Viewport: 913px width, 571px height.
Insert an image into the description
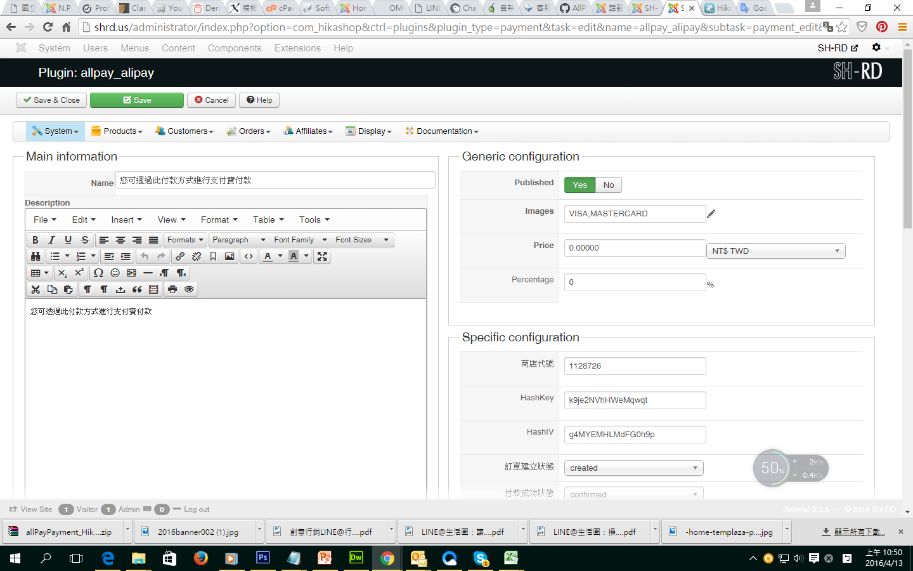click(x=230, y=256)
